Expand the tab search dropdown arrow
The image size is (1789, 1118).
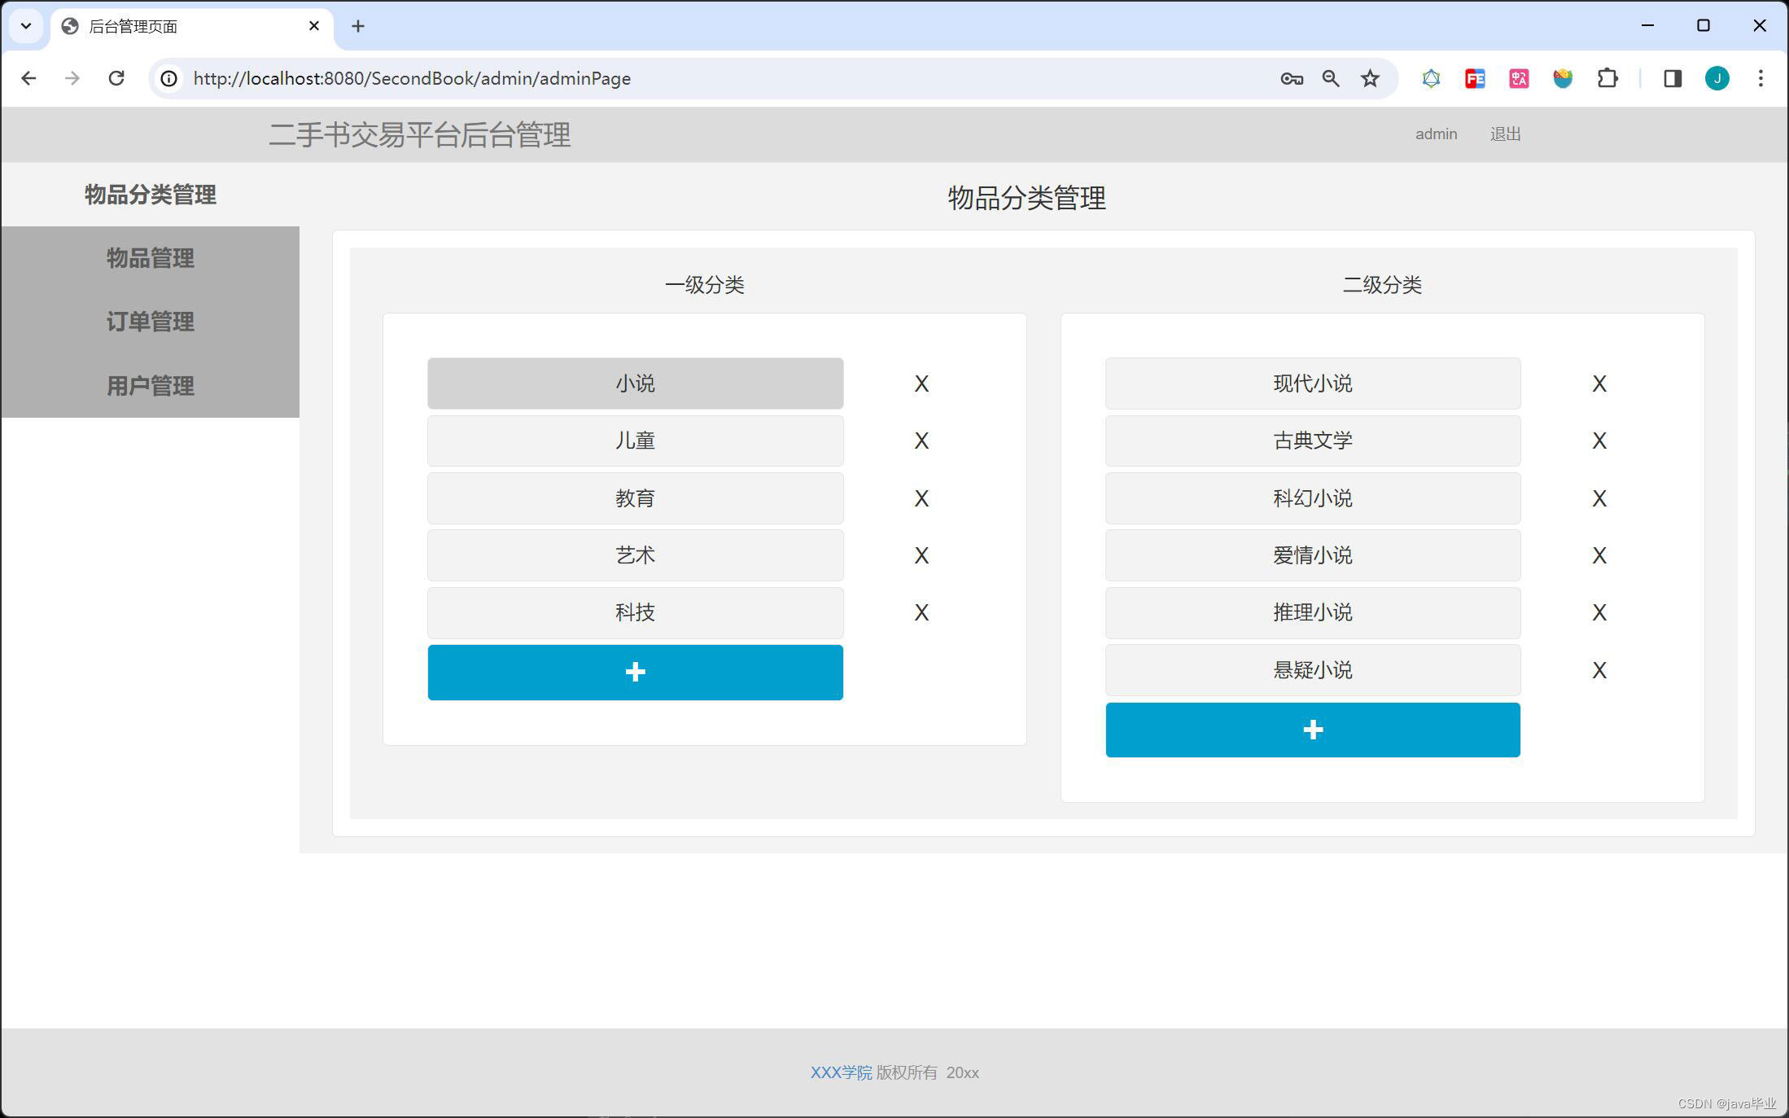[x=26, y=26]
